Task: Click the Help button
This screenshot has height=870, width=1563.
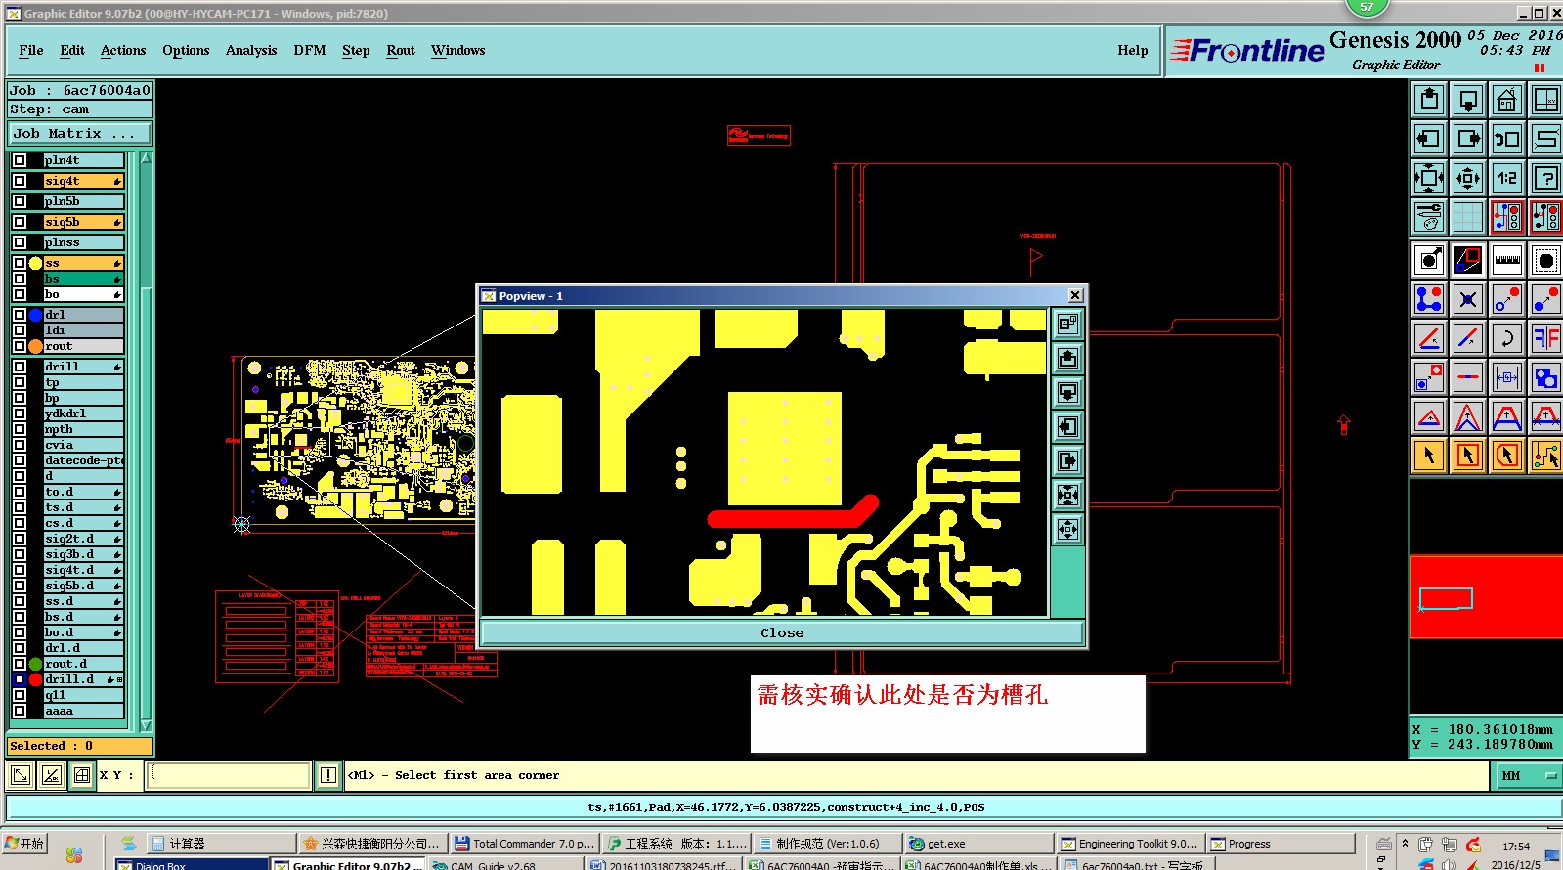Action: point(1133,50)
